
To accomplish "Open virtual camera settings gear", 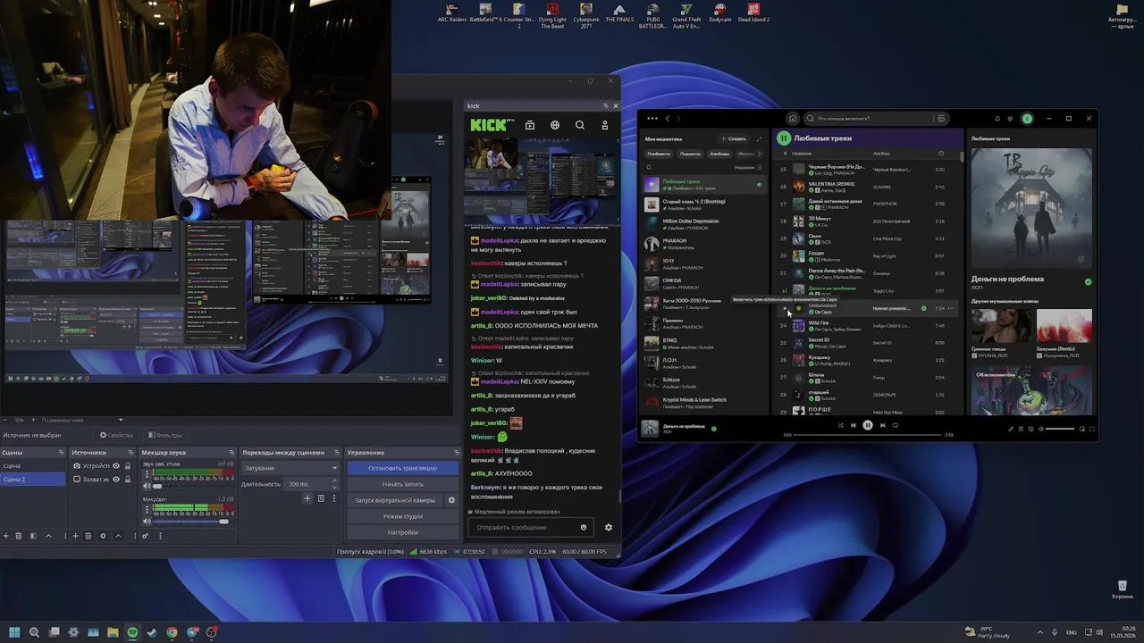I will pos(451,500).
